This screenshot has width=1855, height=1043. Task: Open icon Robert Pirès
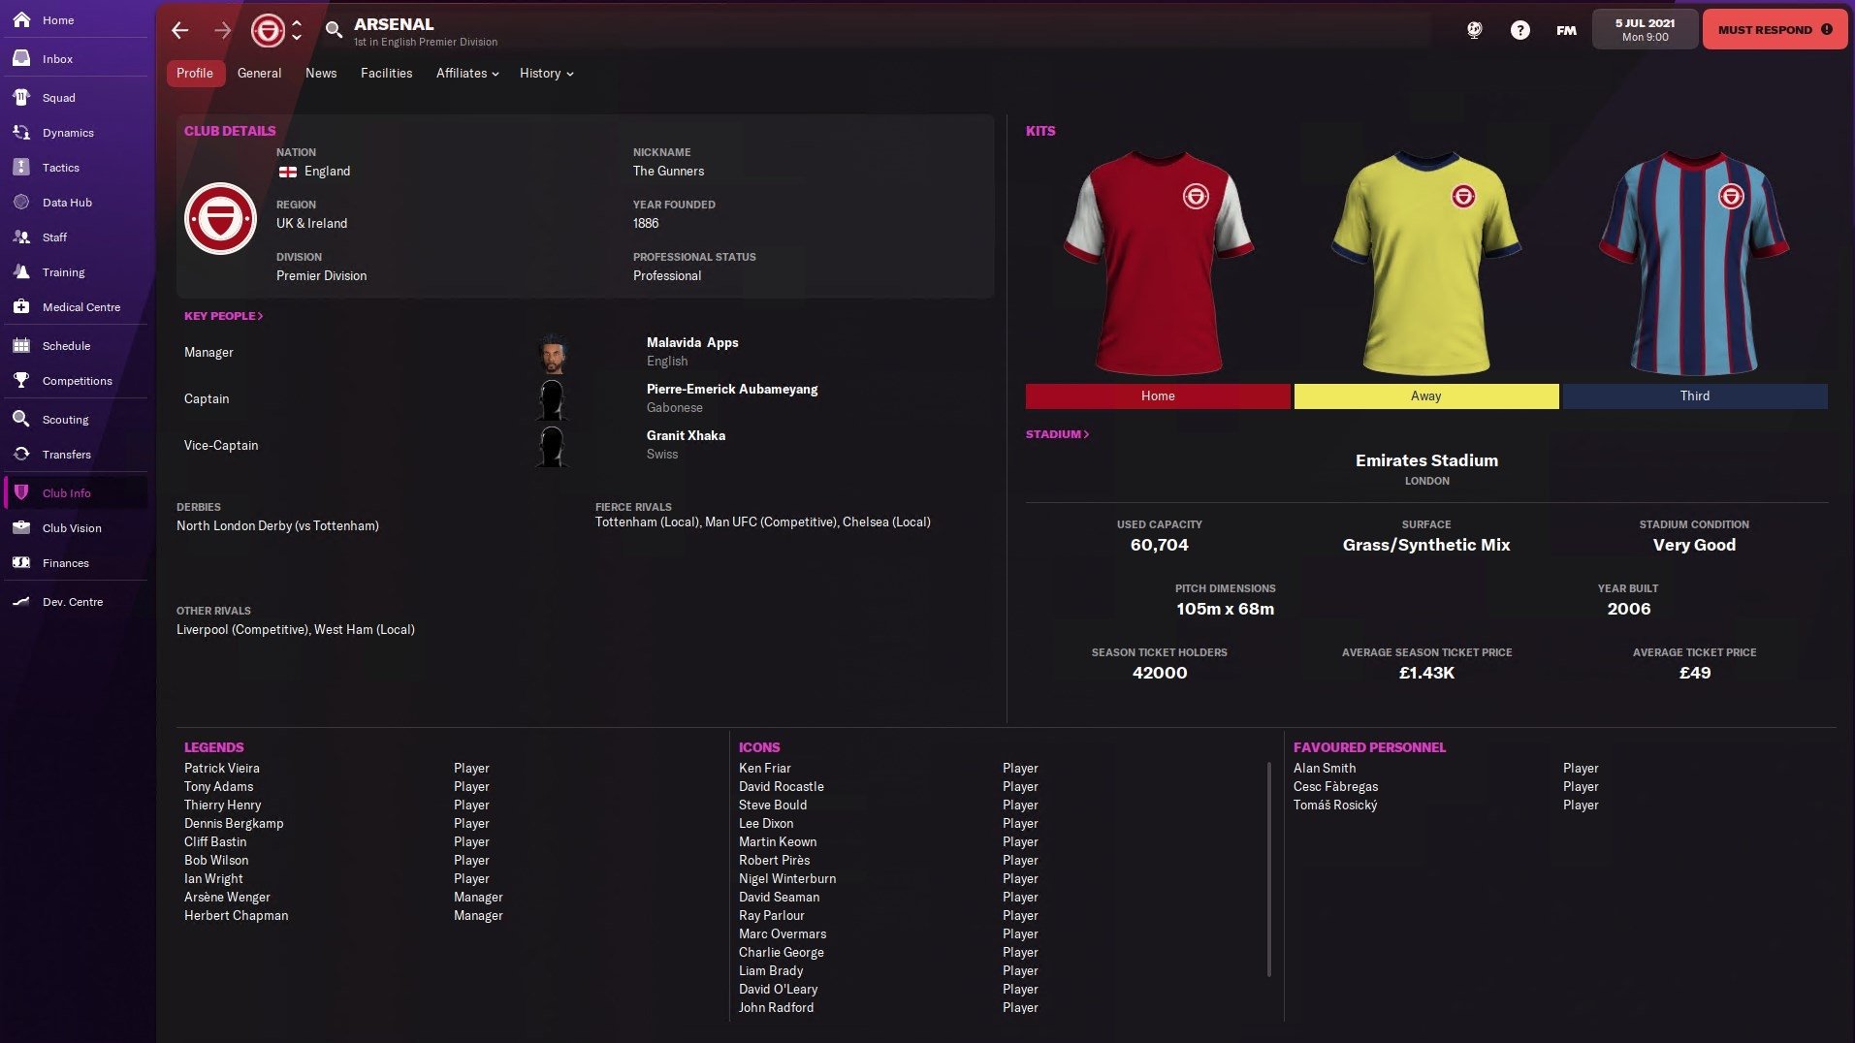[774, 860]
